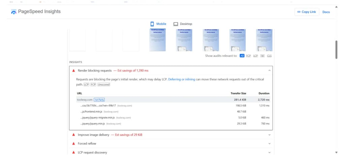Select the All audits filter
This screenshot has height=155, width=345.
coord(242,56)
